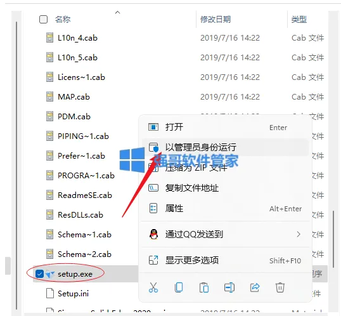
Task: Click the setup.exe application icon
Action: pos(50,274)
